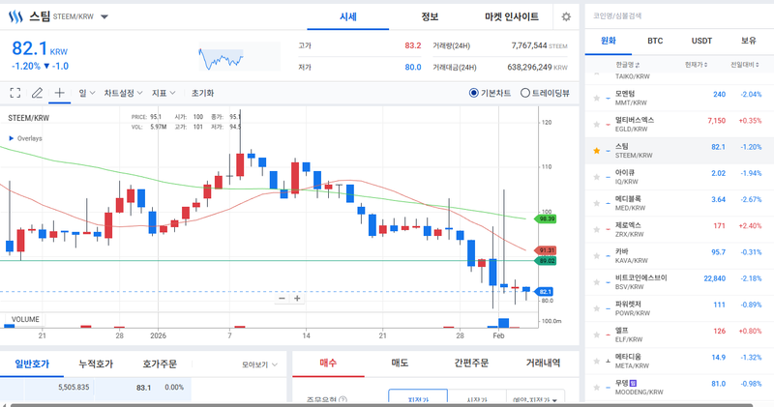
Task: Select the 기본차트 radio button
Action: 473,94
